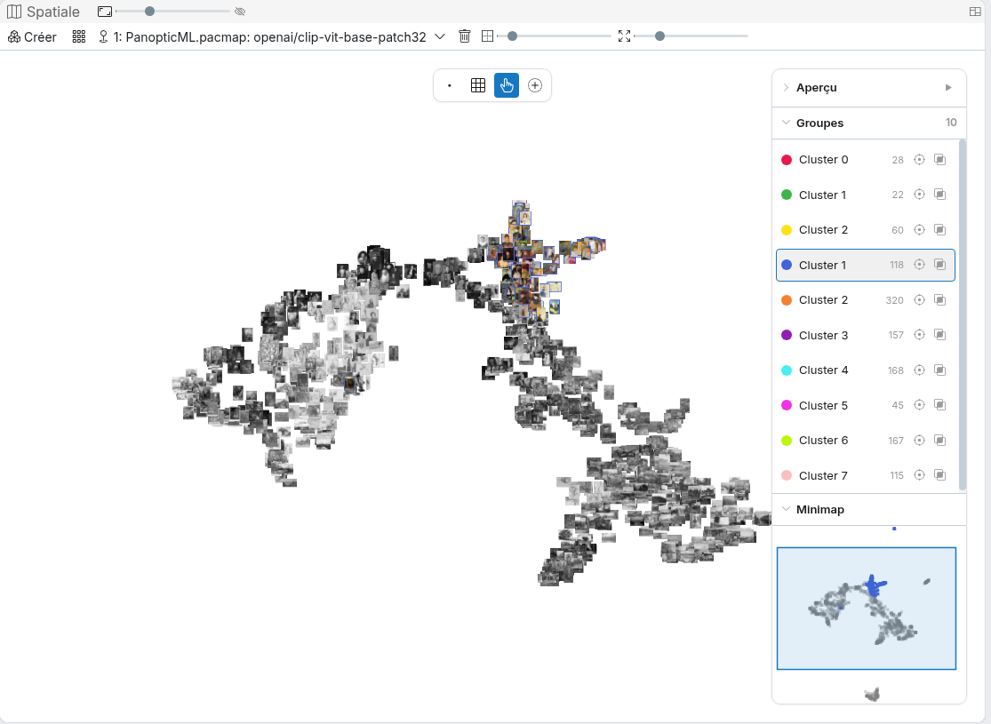The height and width of the screenshot is (724, 991).
Task: Select the Cluster 1 row with 22 images
Action: [x=865, y=195]
